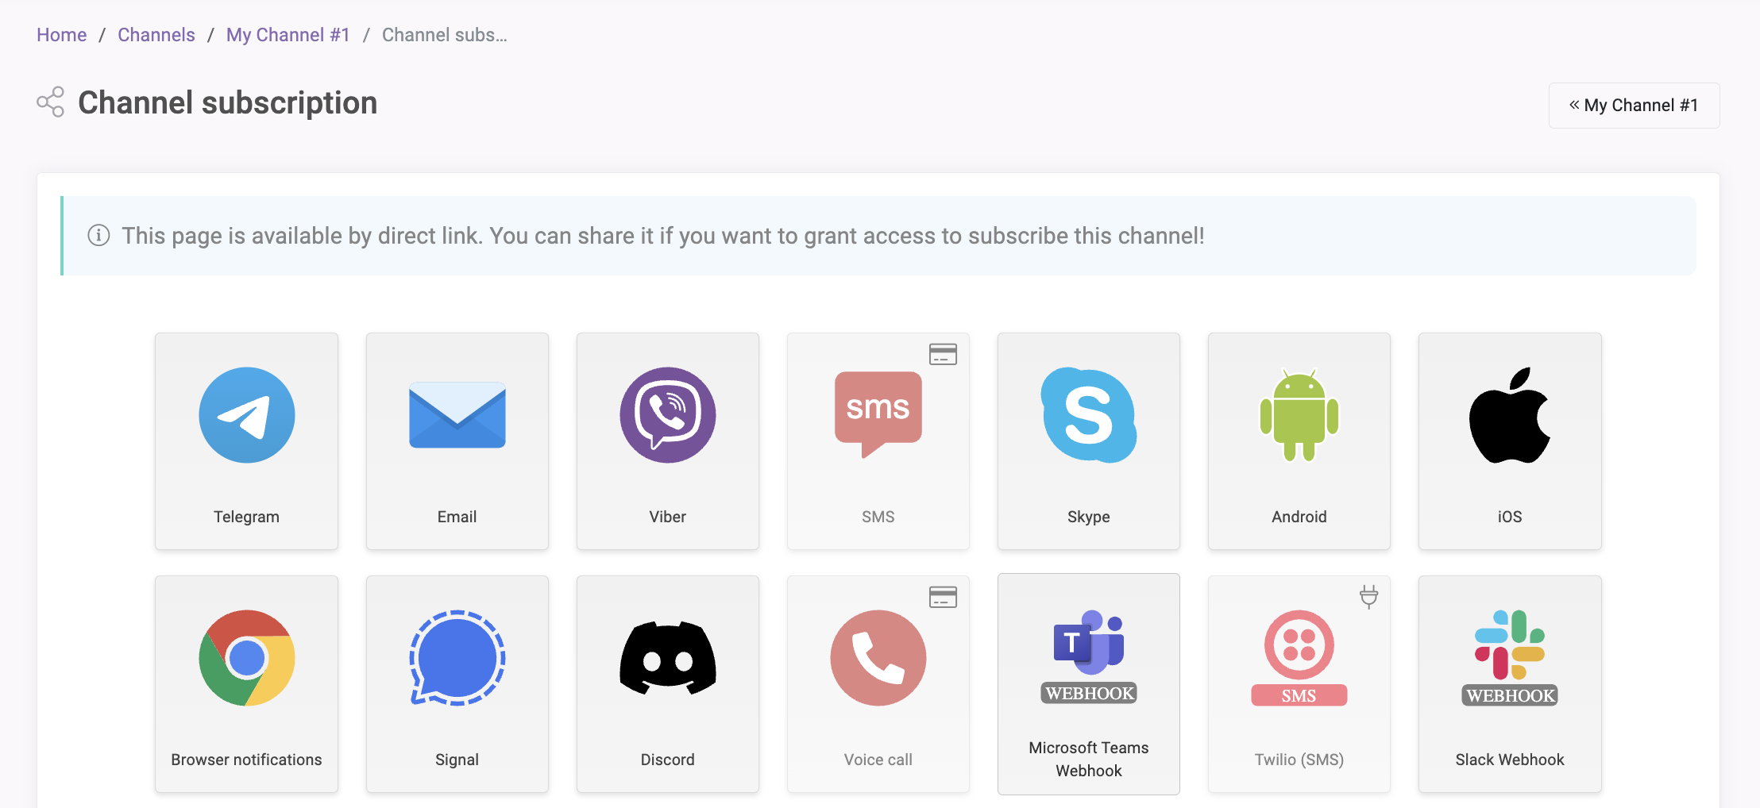
Task: Click the credit card badge on Voice call card
Action: click(944, 597)
